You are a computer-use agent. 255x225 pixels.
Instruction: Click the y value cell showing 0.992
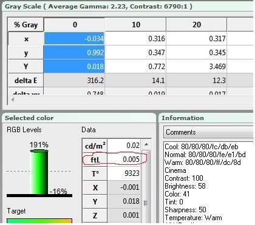(x=74, y=52)
